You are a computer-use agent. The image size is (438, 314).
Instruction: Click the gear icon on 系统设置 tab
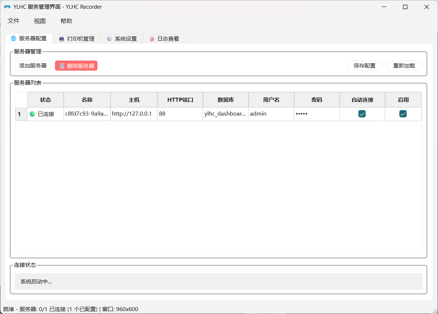[109, 39]
